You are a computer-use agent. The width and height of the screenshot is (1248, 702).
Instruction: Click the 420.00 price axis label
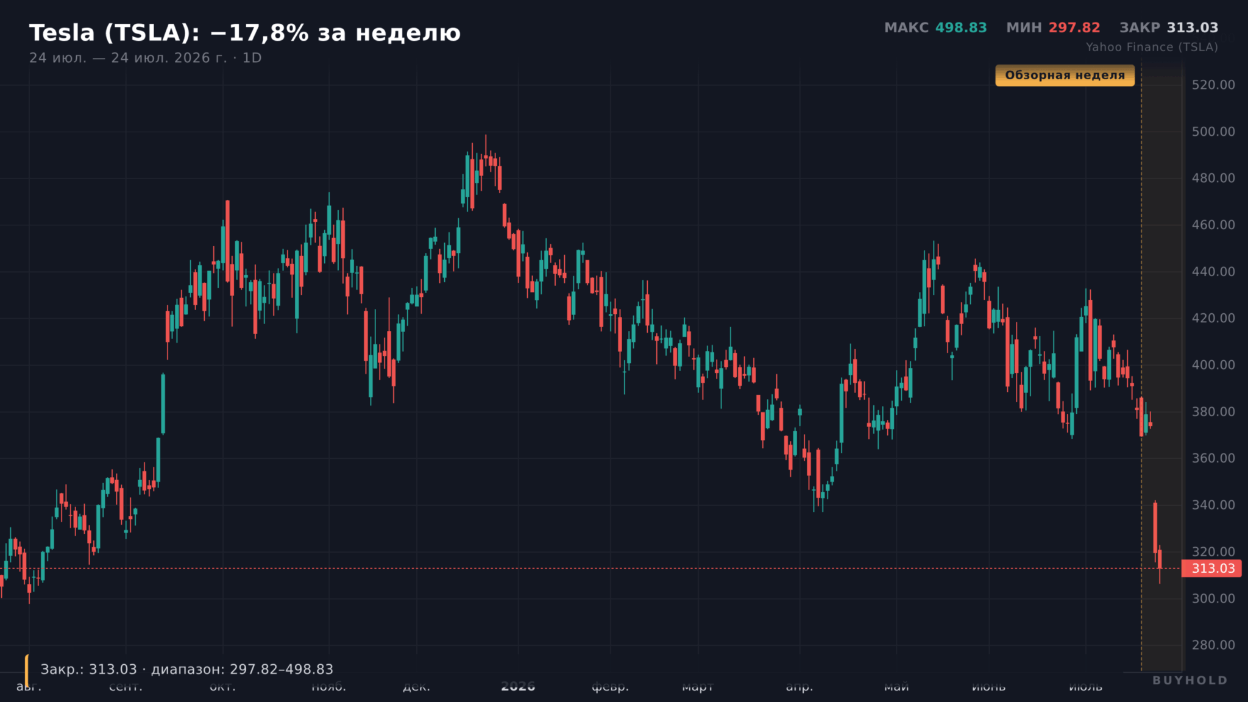pos(1213,318)
